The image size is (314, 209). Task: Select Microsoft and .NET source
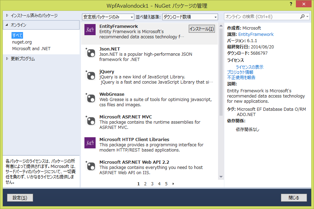pyautogui.click(x=31, y=49)
